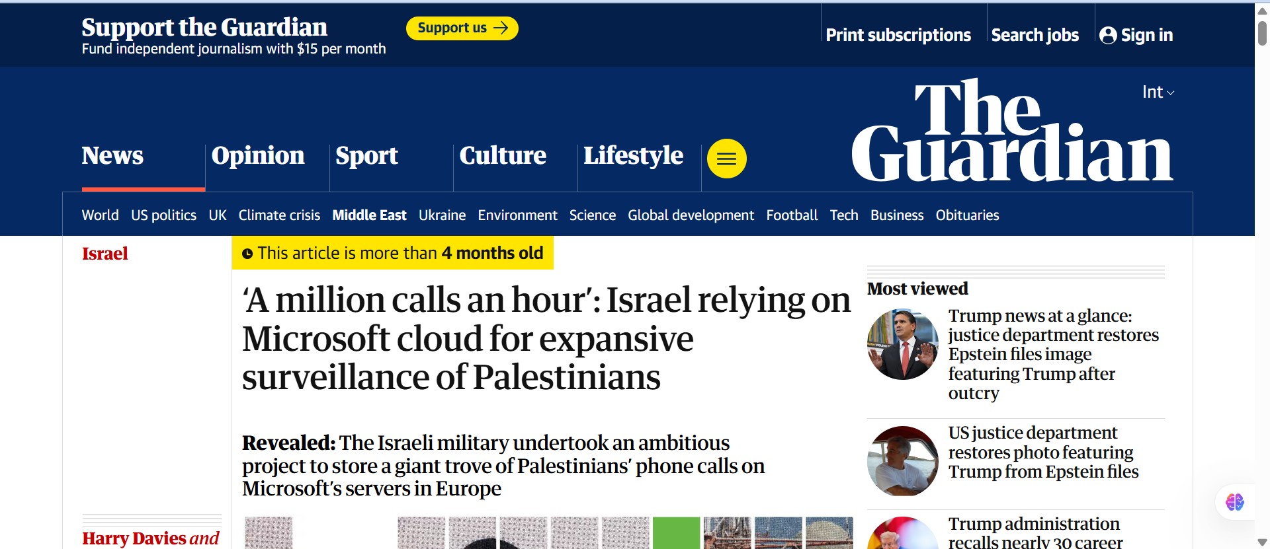The height and width of the screenshot is (549, 1270).
Task: Open the News section tab
Action: coord(112,156)
